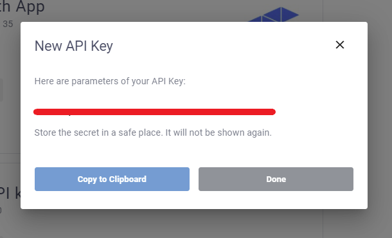This screenshot has height=238, width=392.
Task: Click the "35" text under the App heading
Action: 8,24
